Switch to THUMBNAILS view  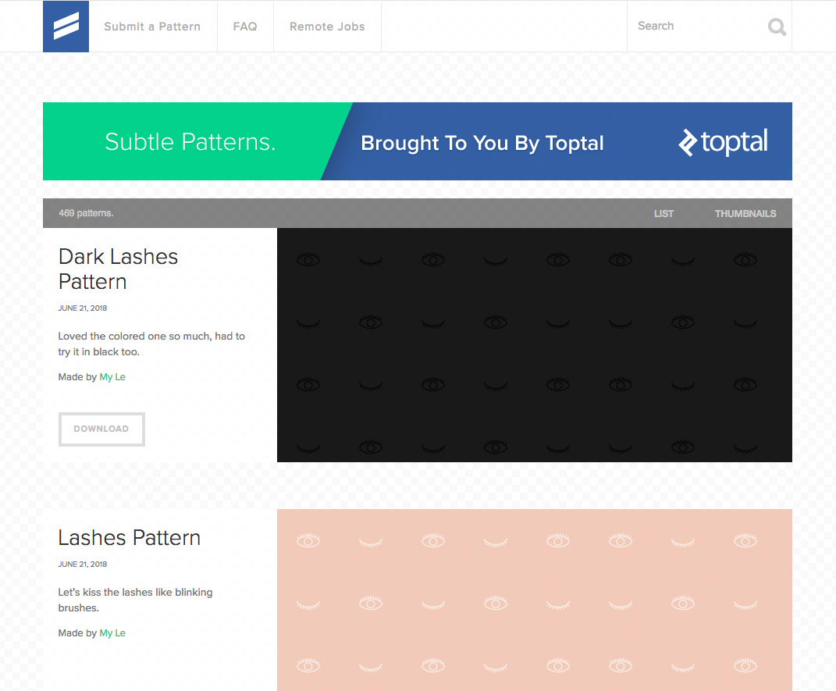(x=745, y=213)
